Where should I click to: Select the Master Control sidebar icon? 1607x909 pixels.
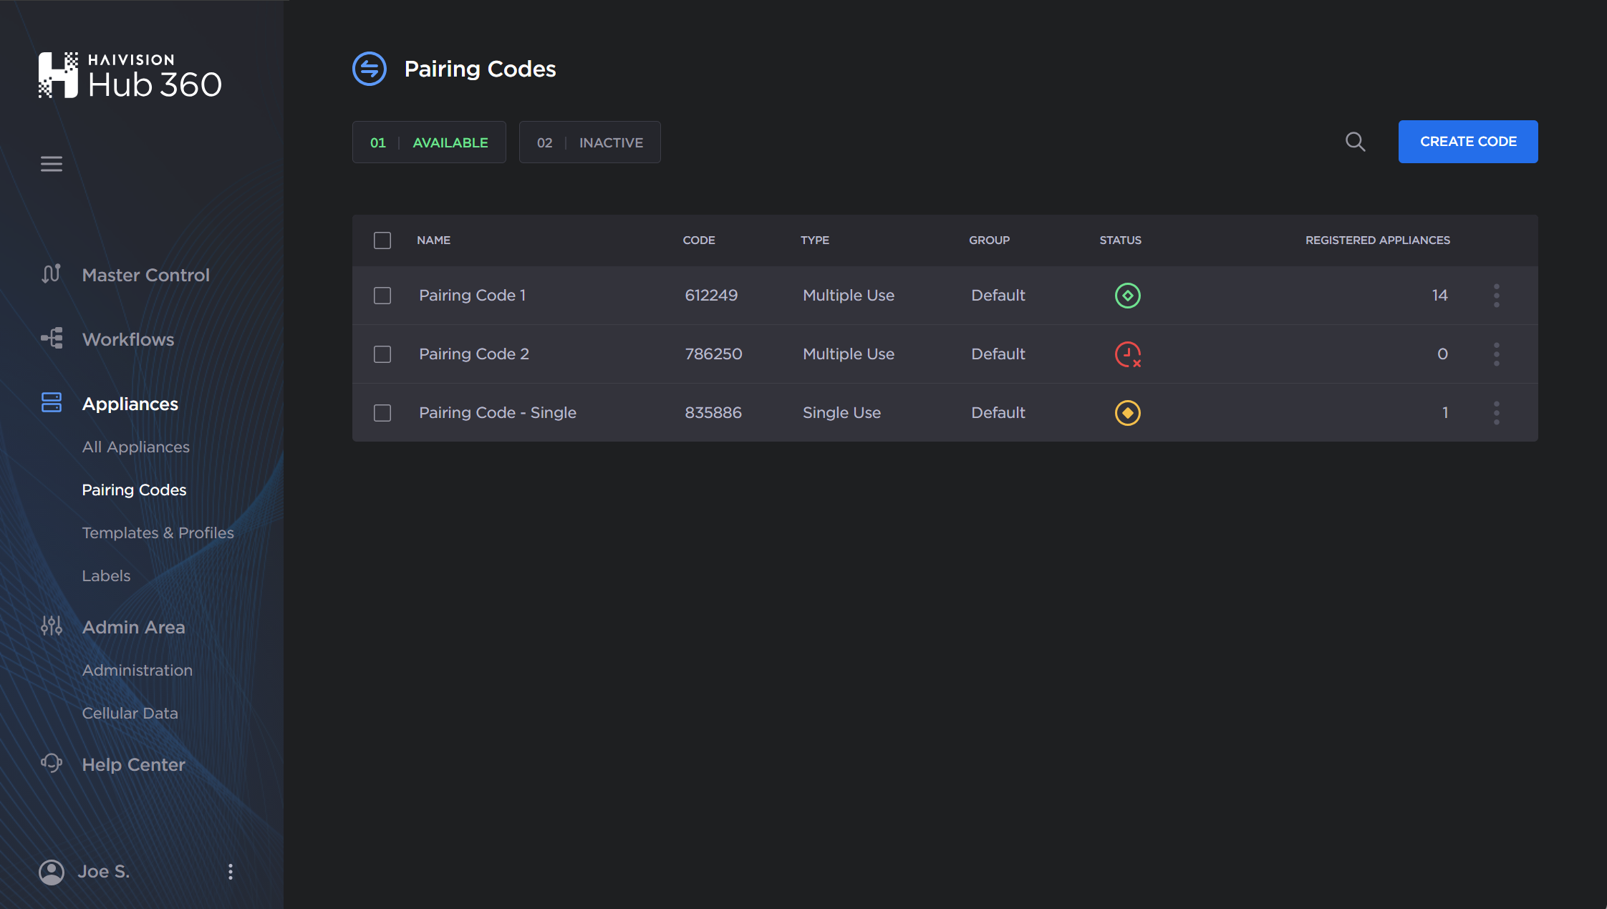(51, 274)
